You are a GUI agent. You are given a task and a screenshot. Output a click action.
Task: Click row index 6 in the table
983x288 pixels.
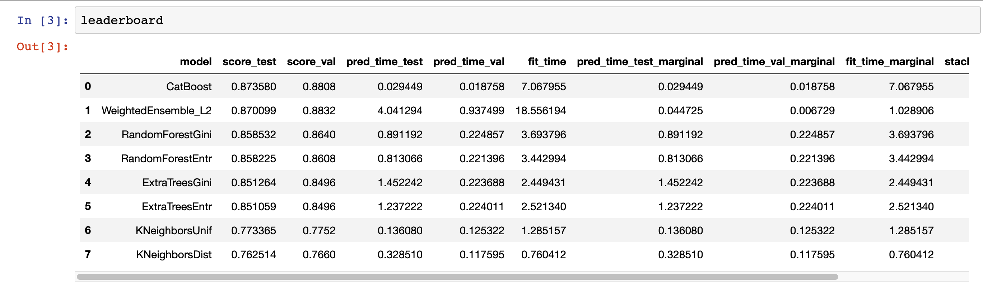(88, 230)
